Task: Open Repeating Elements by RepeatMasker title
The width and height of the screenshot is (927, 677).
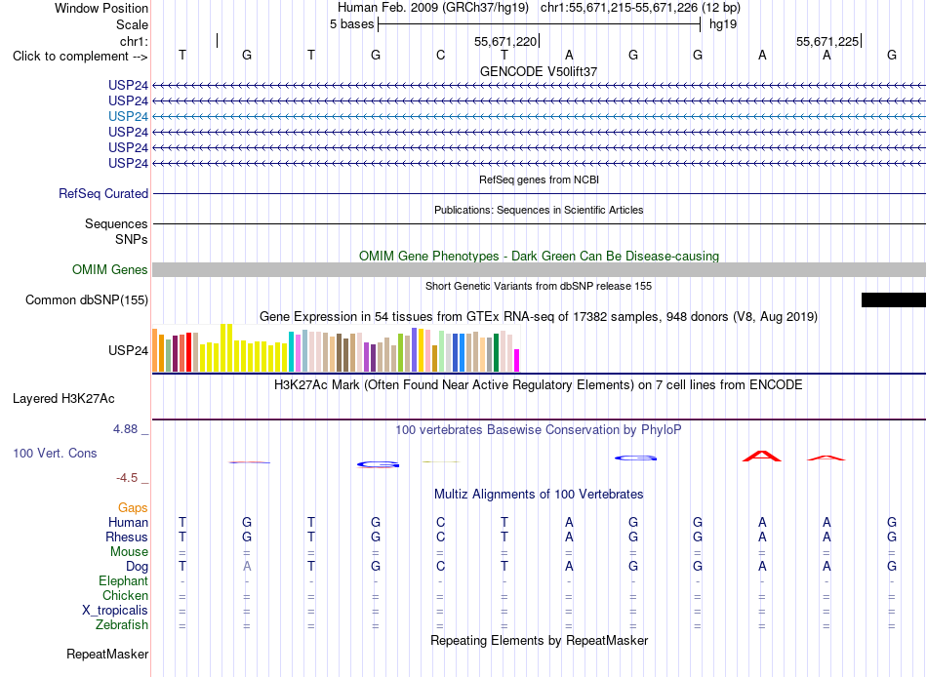Action: pyautogui.click(x=539, y=641)
